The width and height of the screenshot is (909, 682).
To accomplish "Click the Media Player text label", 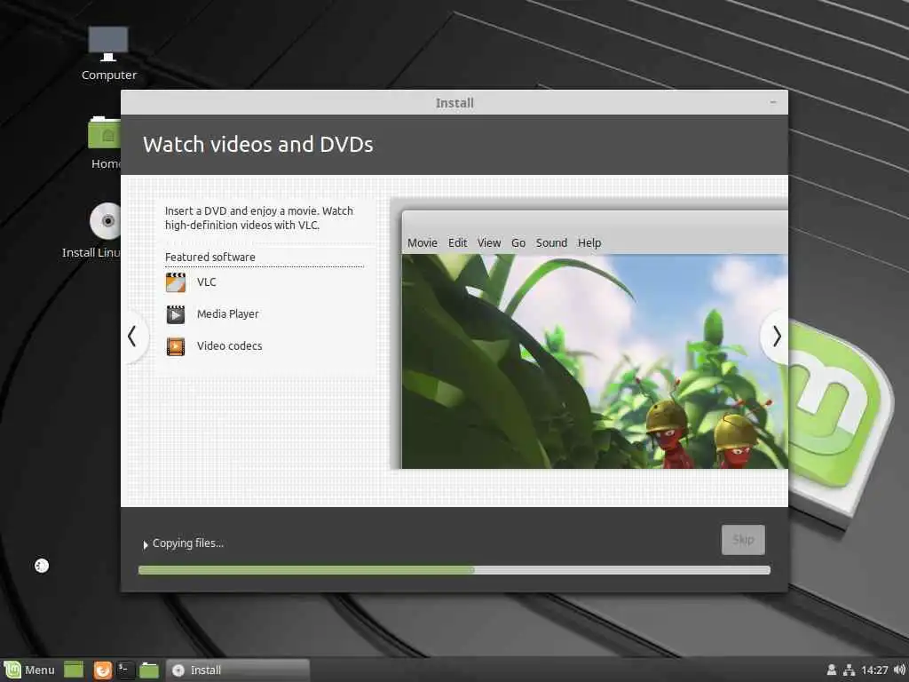I will 228,314.
